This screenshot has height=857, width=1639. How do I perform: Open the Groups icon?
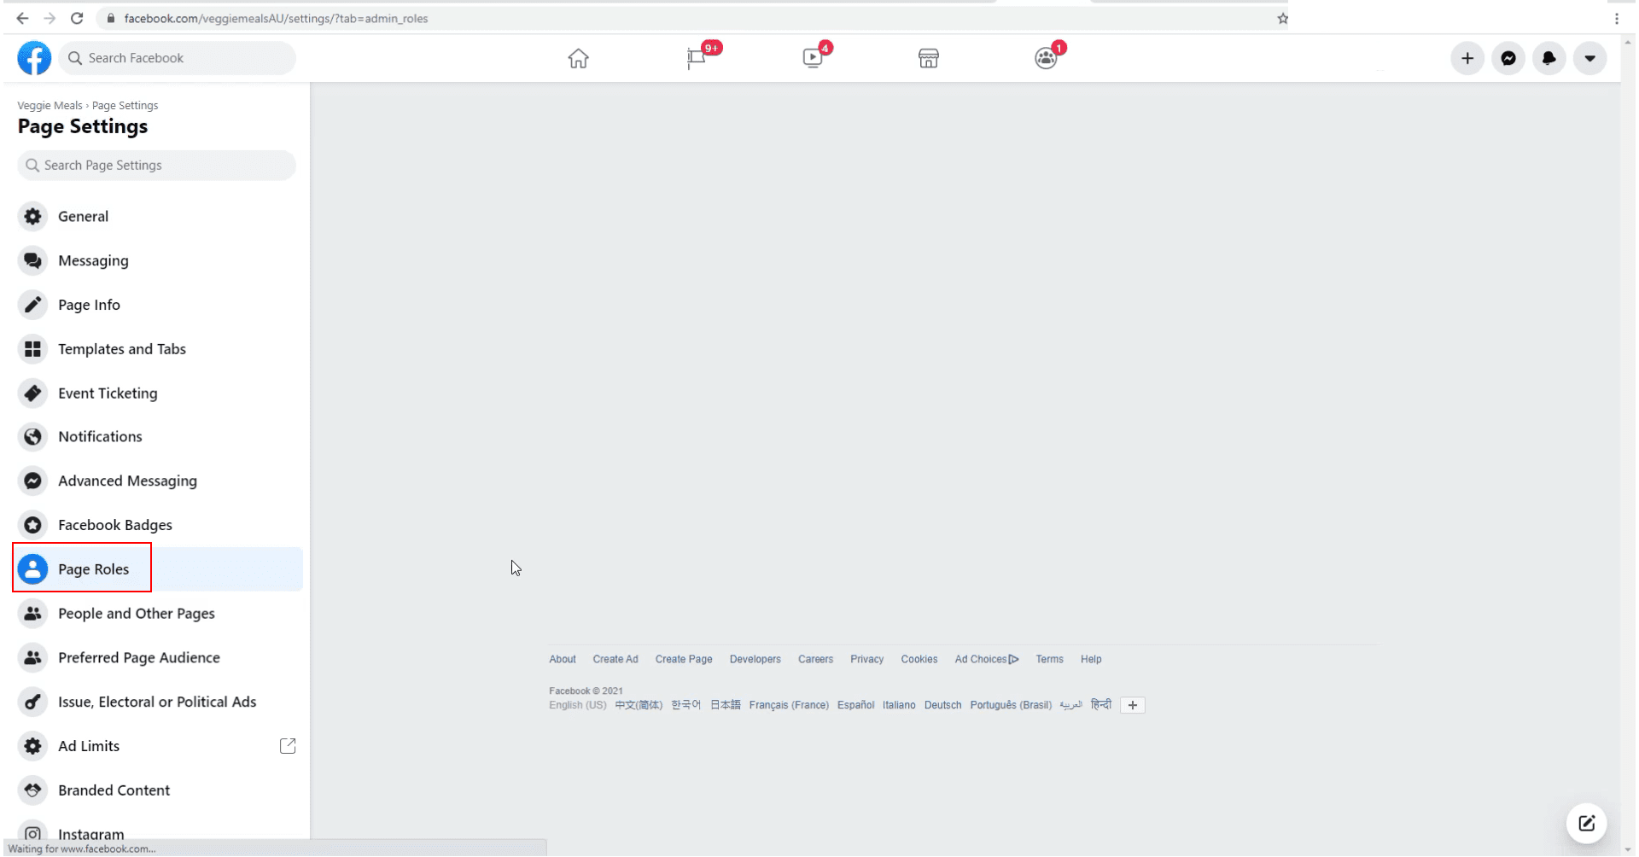1045,58
